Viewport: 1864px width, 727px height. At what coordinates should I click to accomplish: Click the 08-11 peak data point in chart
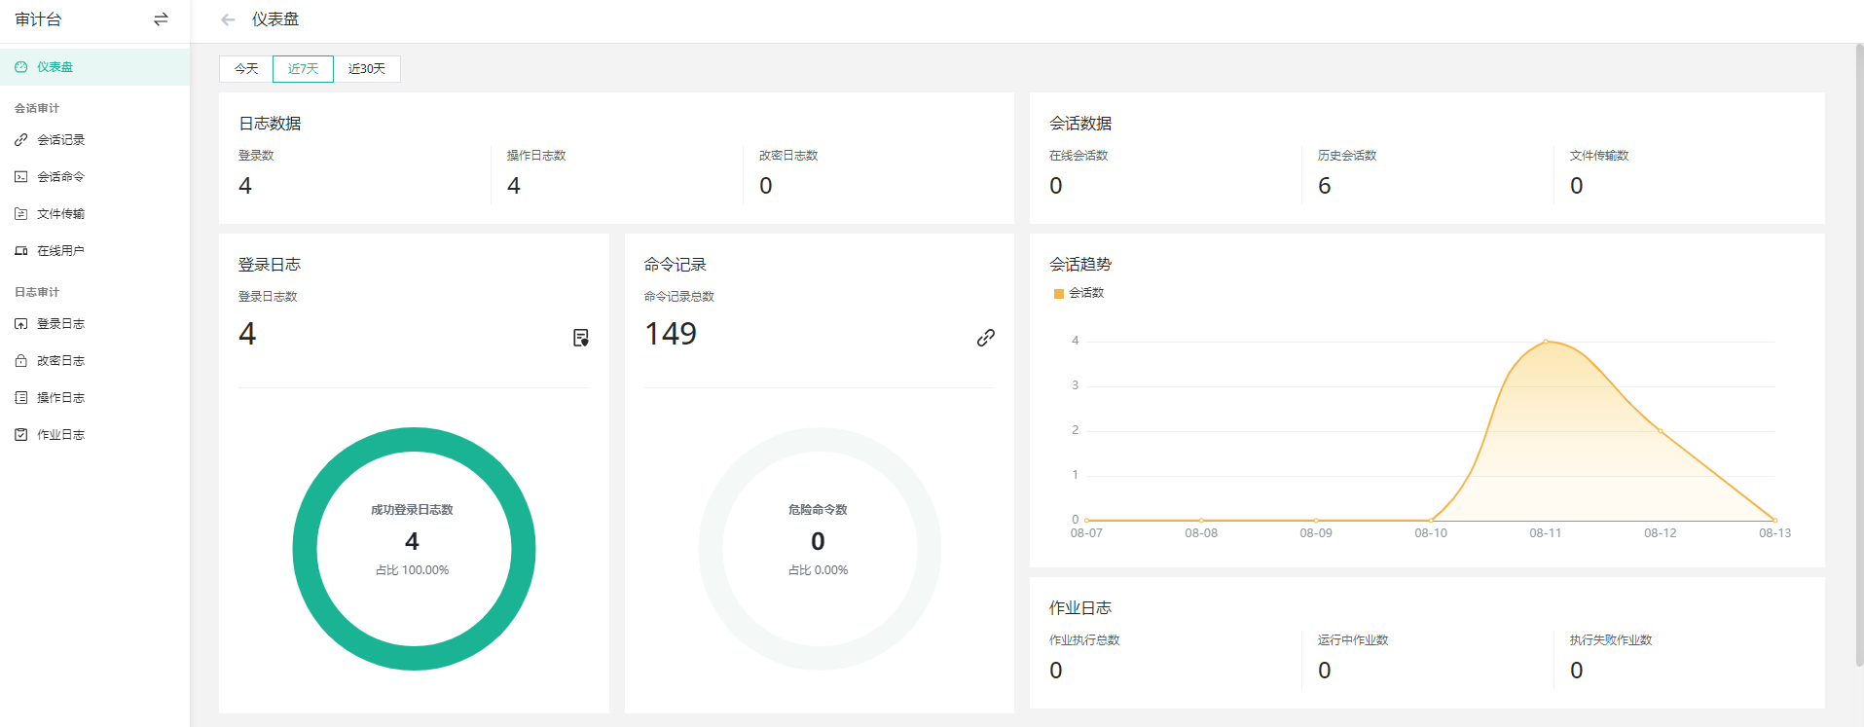[1546, 342]
